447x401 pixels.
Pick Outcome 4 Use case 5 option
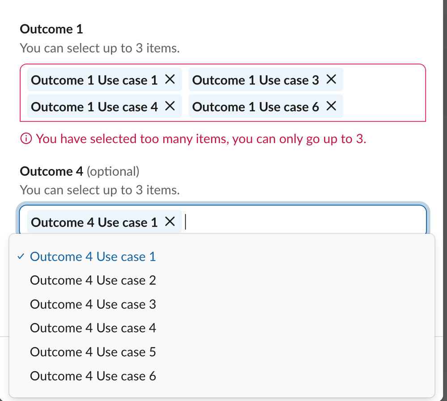click(93, 352)
